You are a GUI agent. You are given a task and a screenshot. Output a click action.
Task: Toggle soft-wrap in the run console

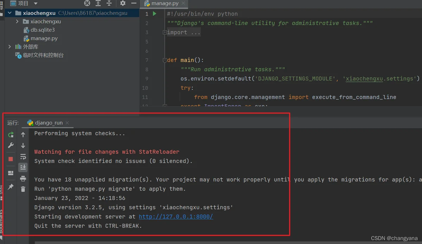[23, 156]
